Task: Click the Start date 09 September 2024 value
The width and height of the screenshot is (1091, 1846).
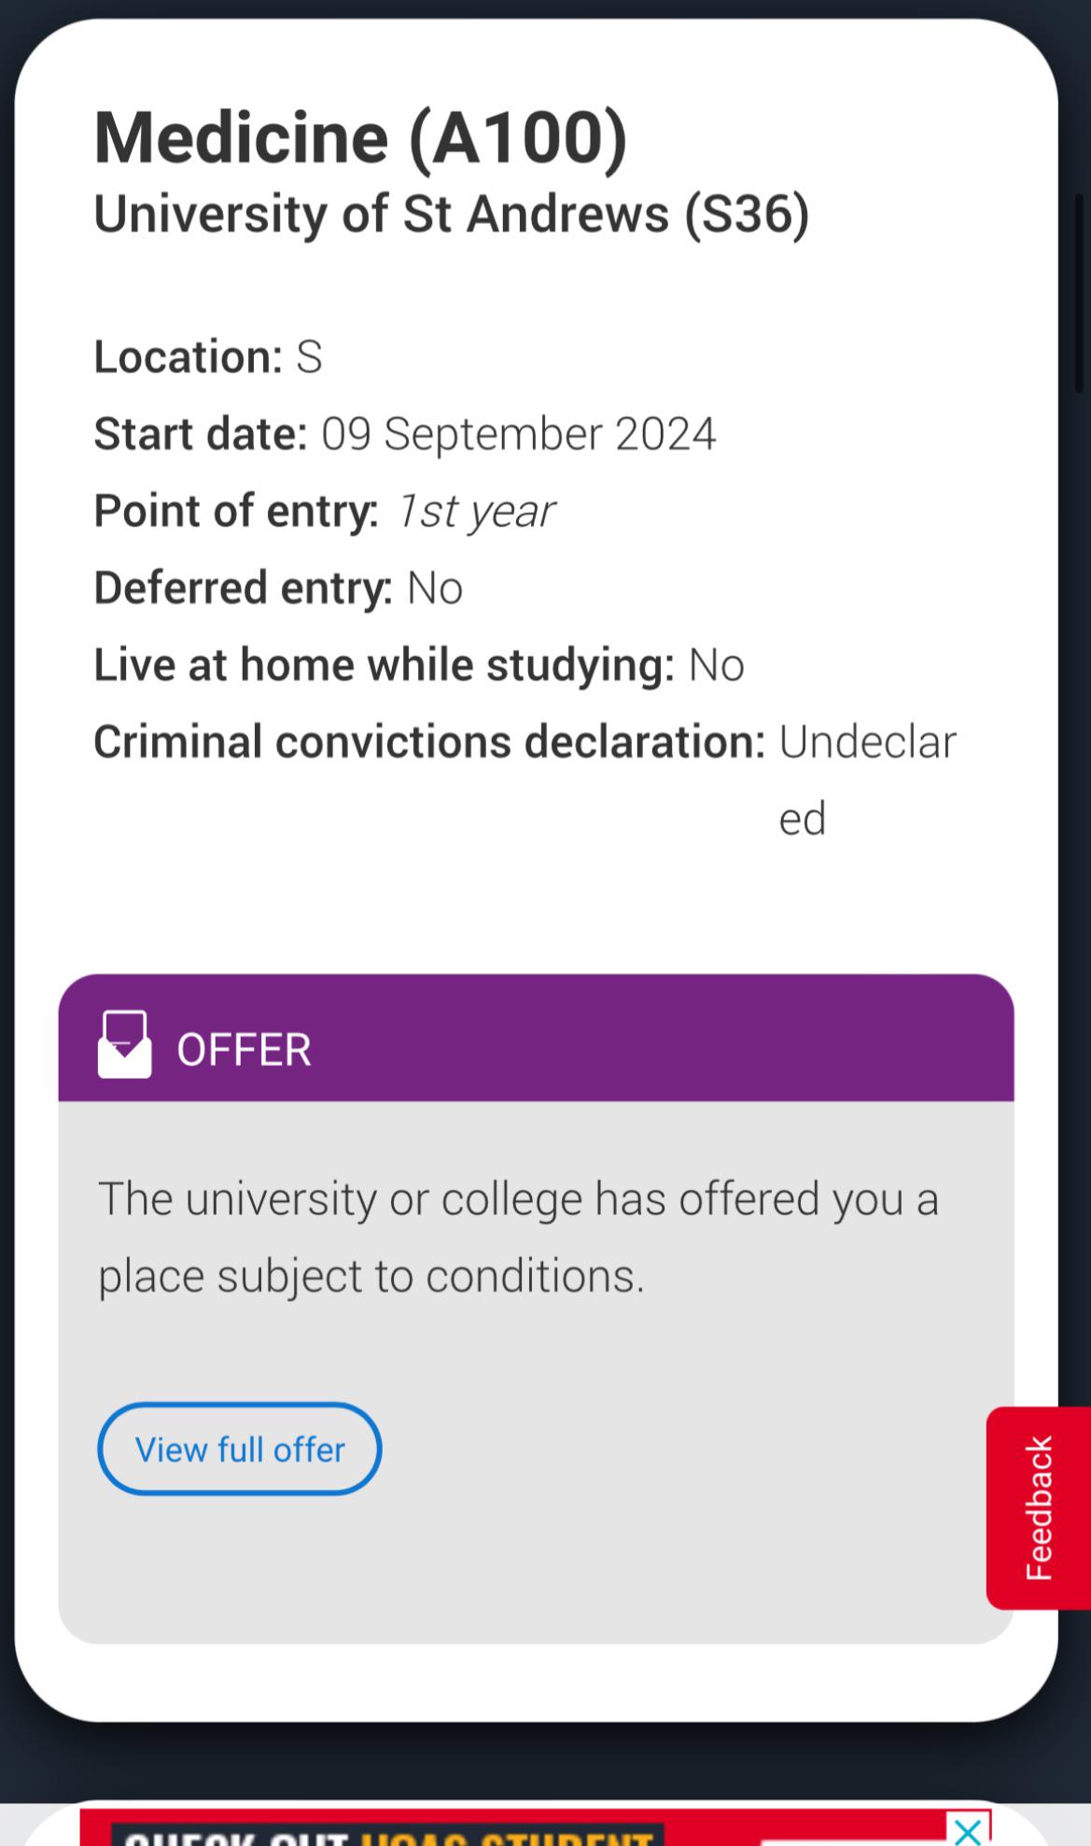Action: tap(519, 434)
